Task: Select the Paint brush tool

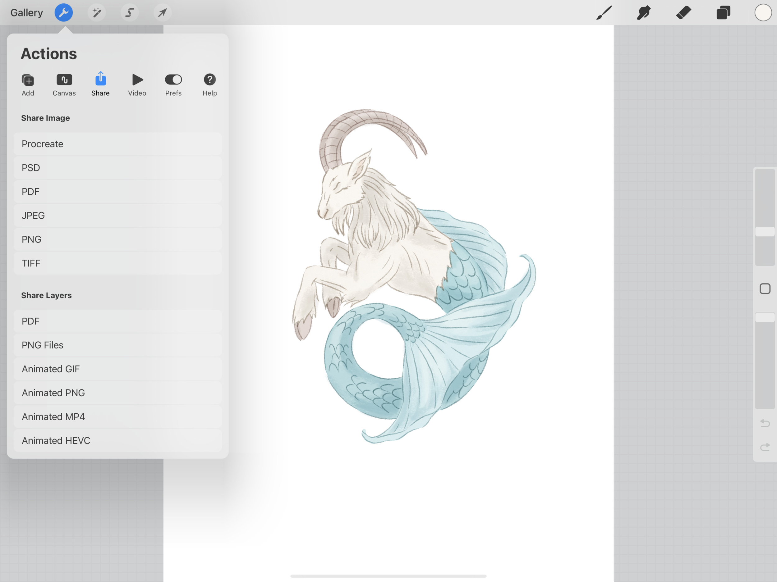Action: coord(604,13)
